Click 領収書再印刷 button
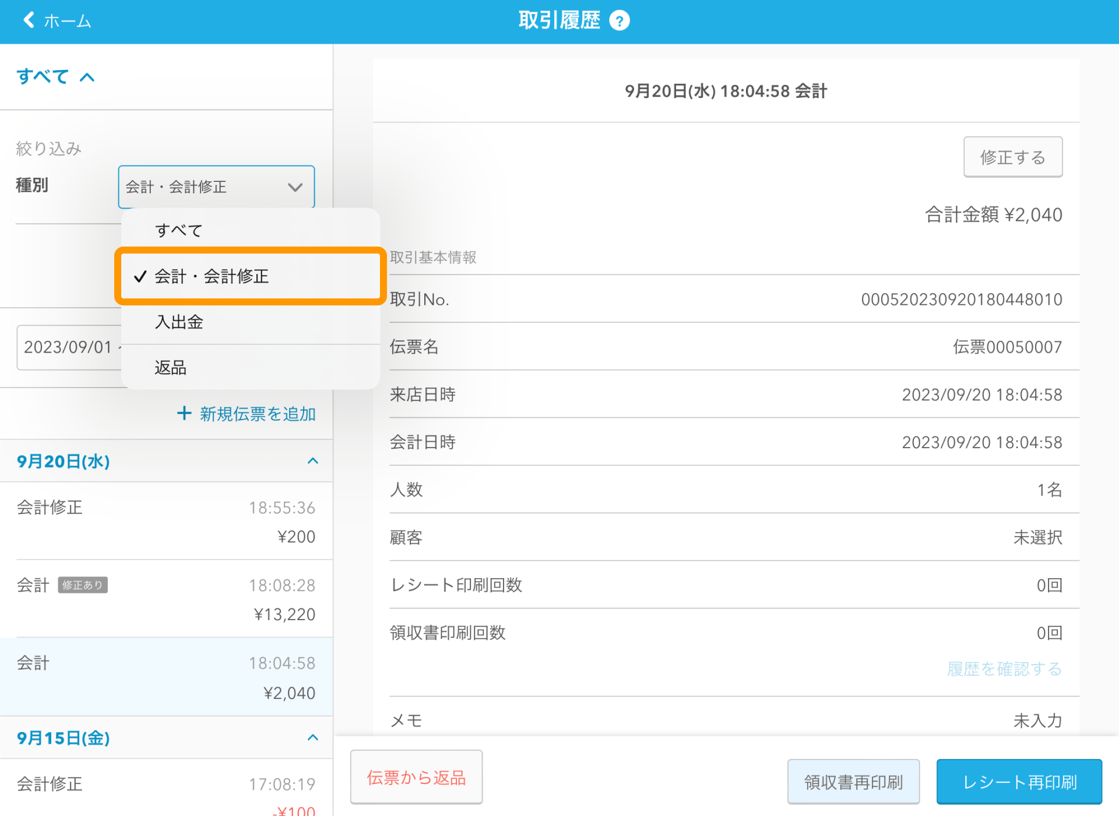 click(853, 782)
